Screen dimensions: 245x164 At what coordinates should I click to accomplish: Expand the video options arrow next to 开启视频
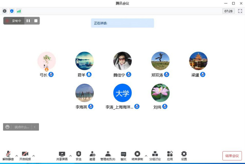[x=33, y=156]
